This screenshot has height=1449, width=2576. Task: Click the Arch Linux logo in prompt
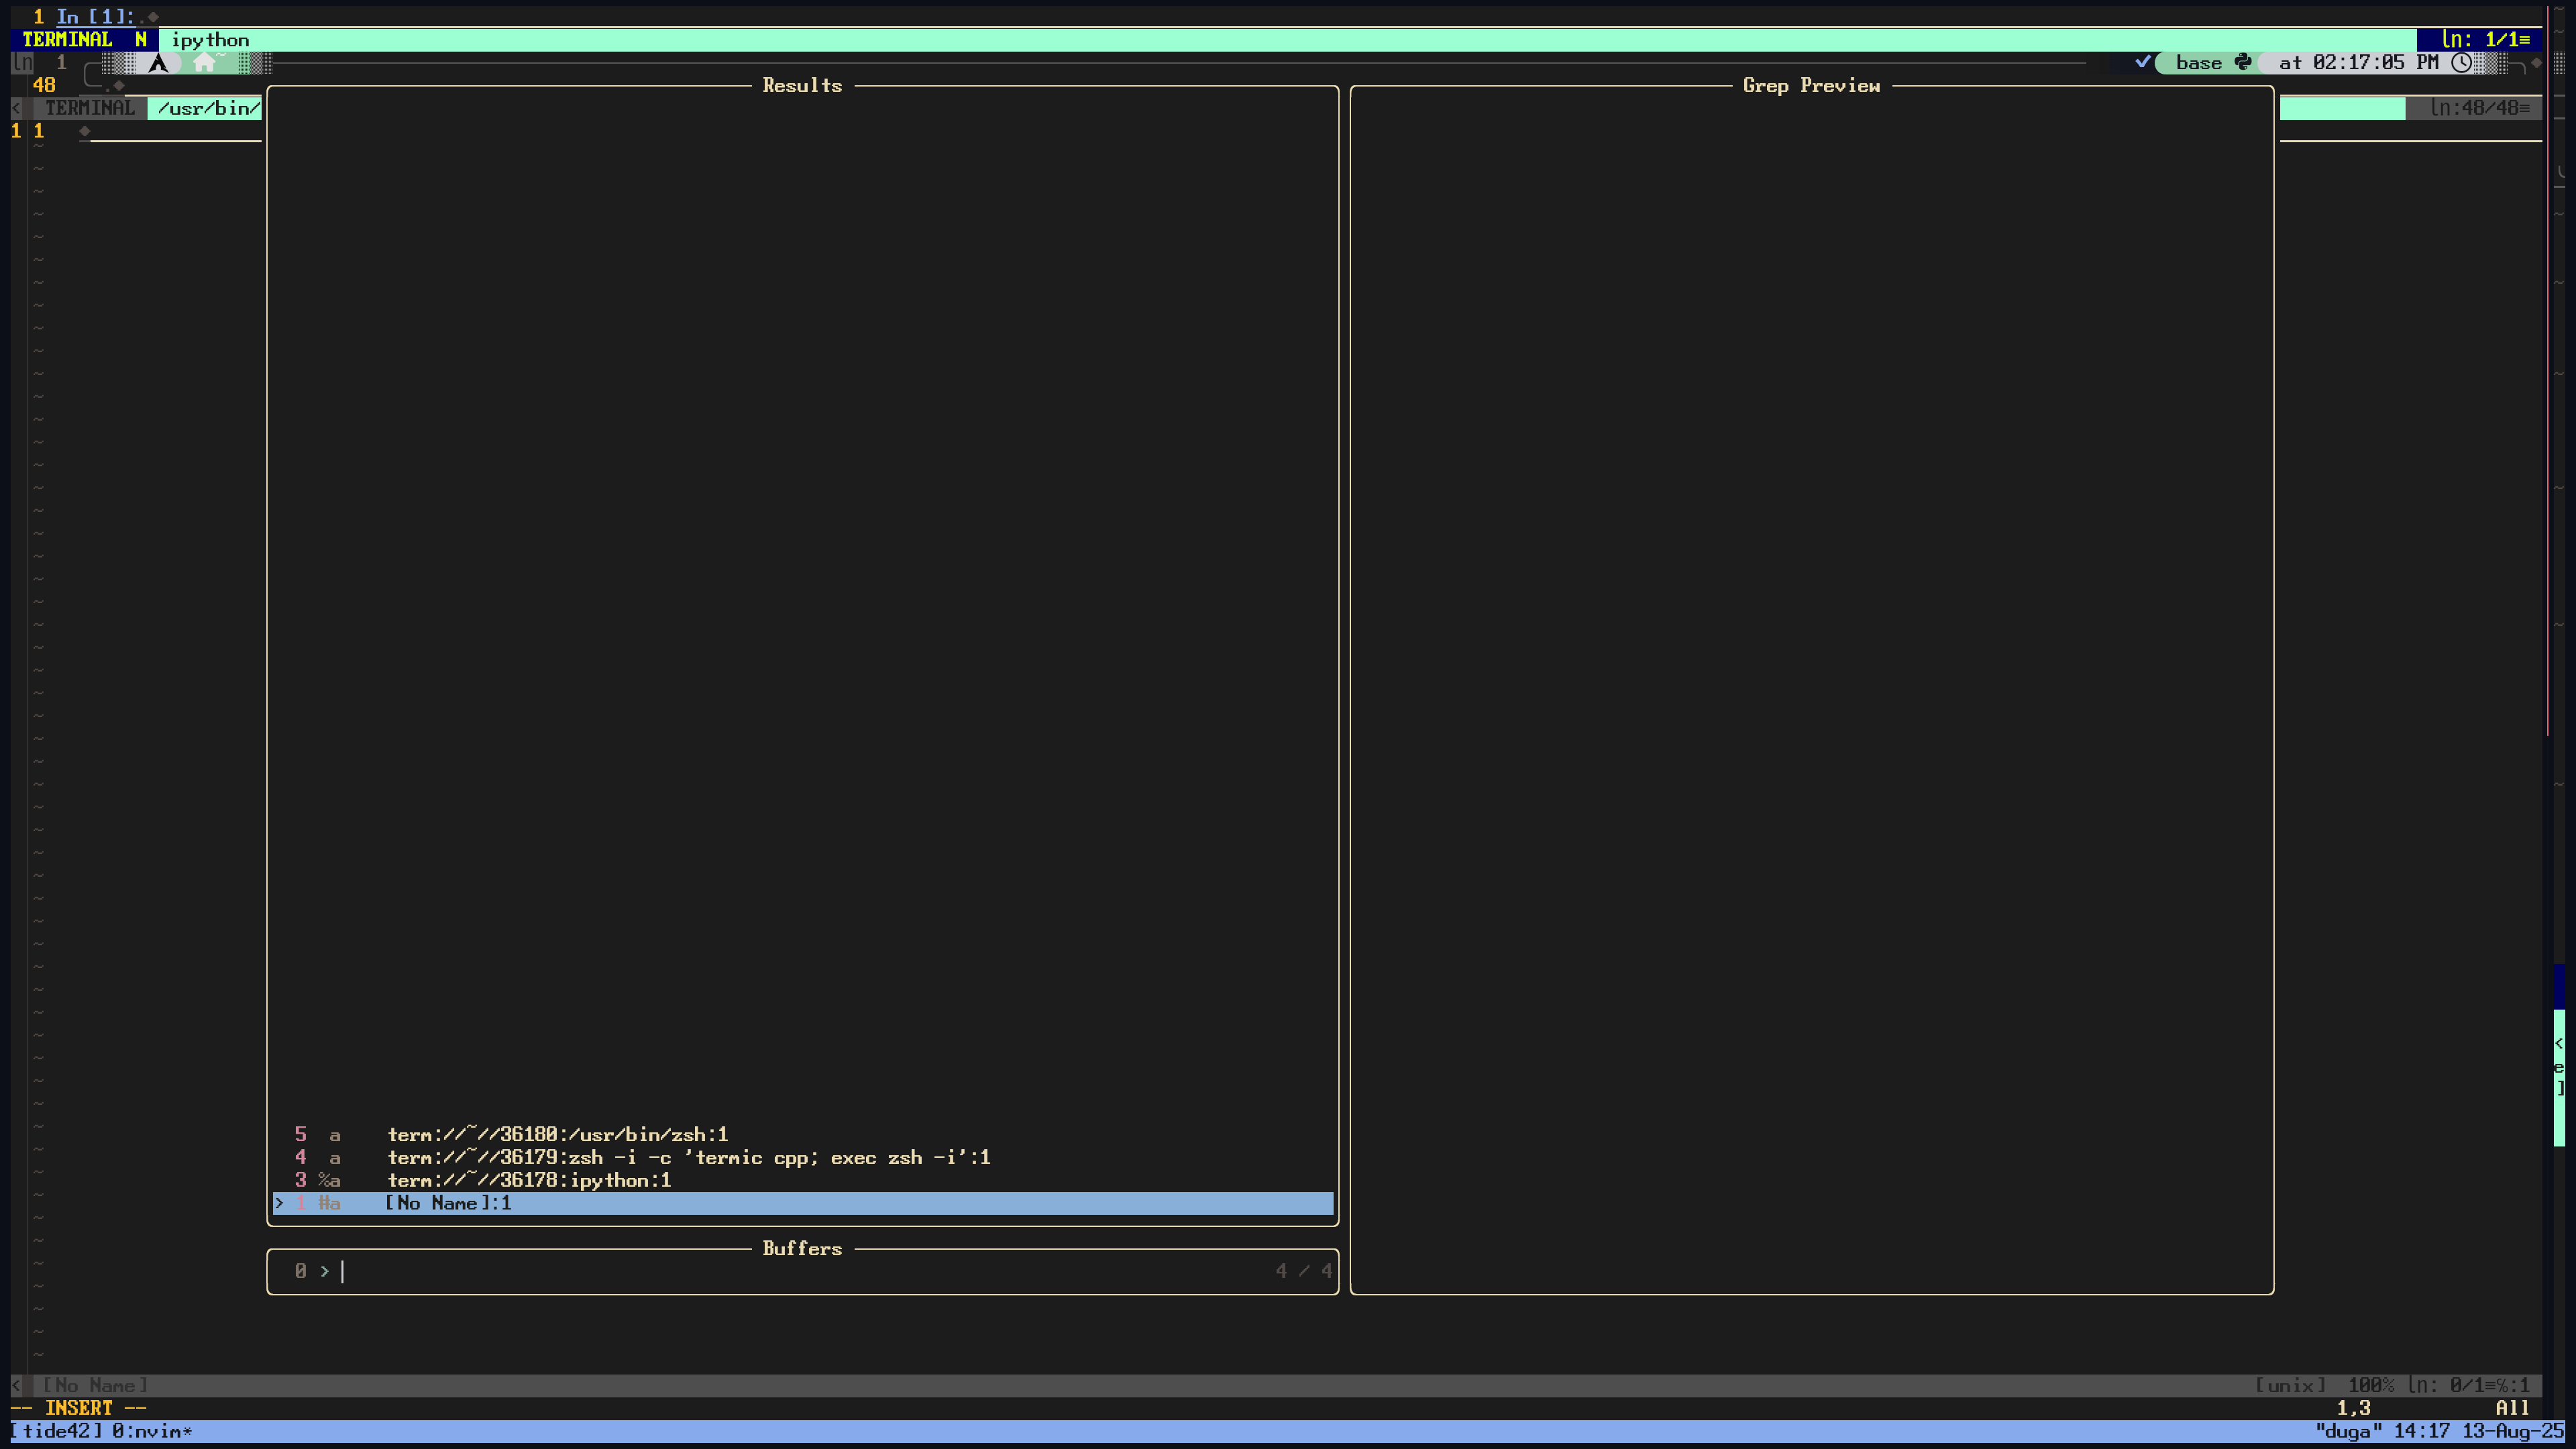click(x=158, y=63)
